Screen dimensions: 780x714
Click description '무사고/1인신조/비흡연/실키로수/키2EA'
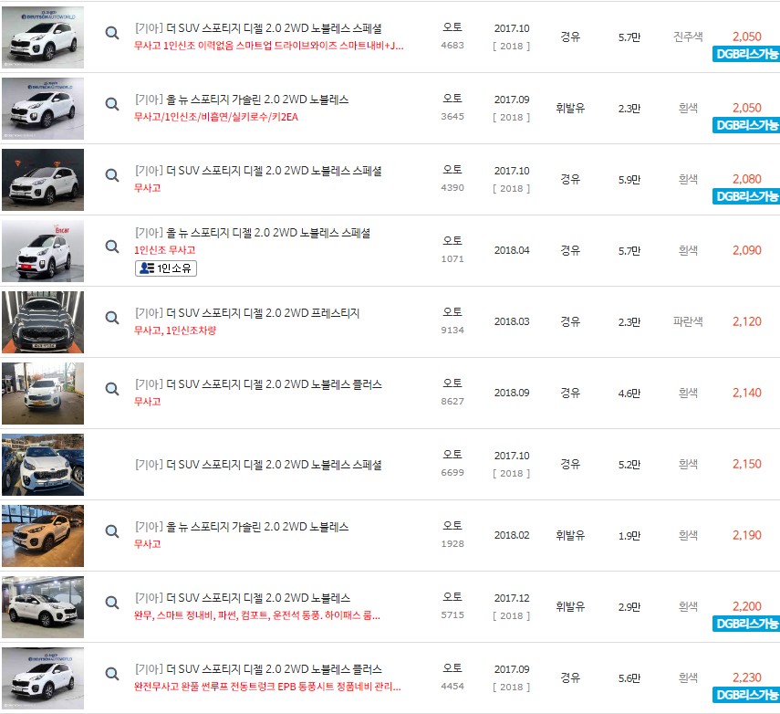point(216,117)
